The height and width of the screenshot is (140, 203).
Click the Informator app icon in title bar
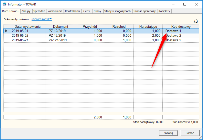(5, 4)
